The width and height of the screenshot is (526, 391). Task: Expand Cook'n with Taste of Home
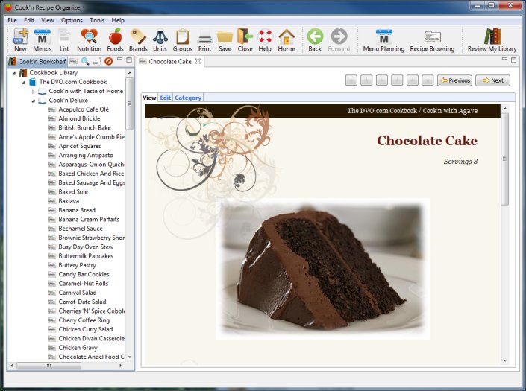click(34, 92)
